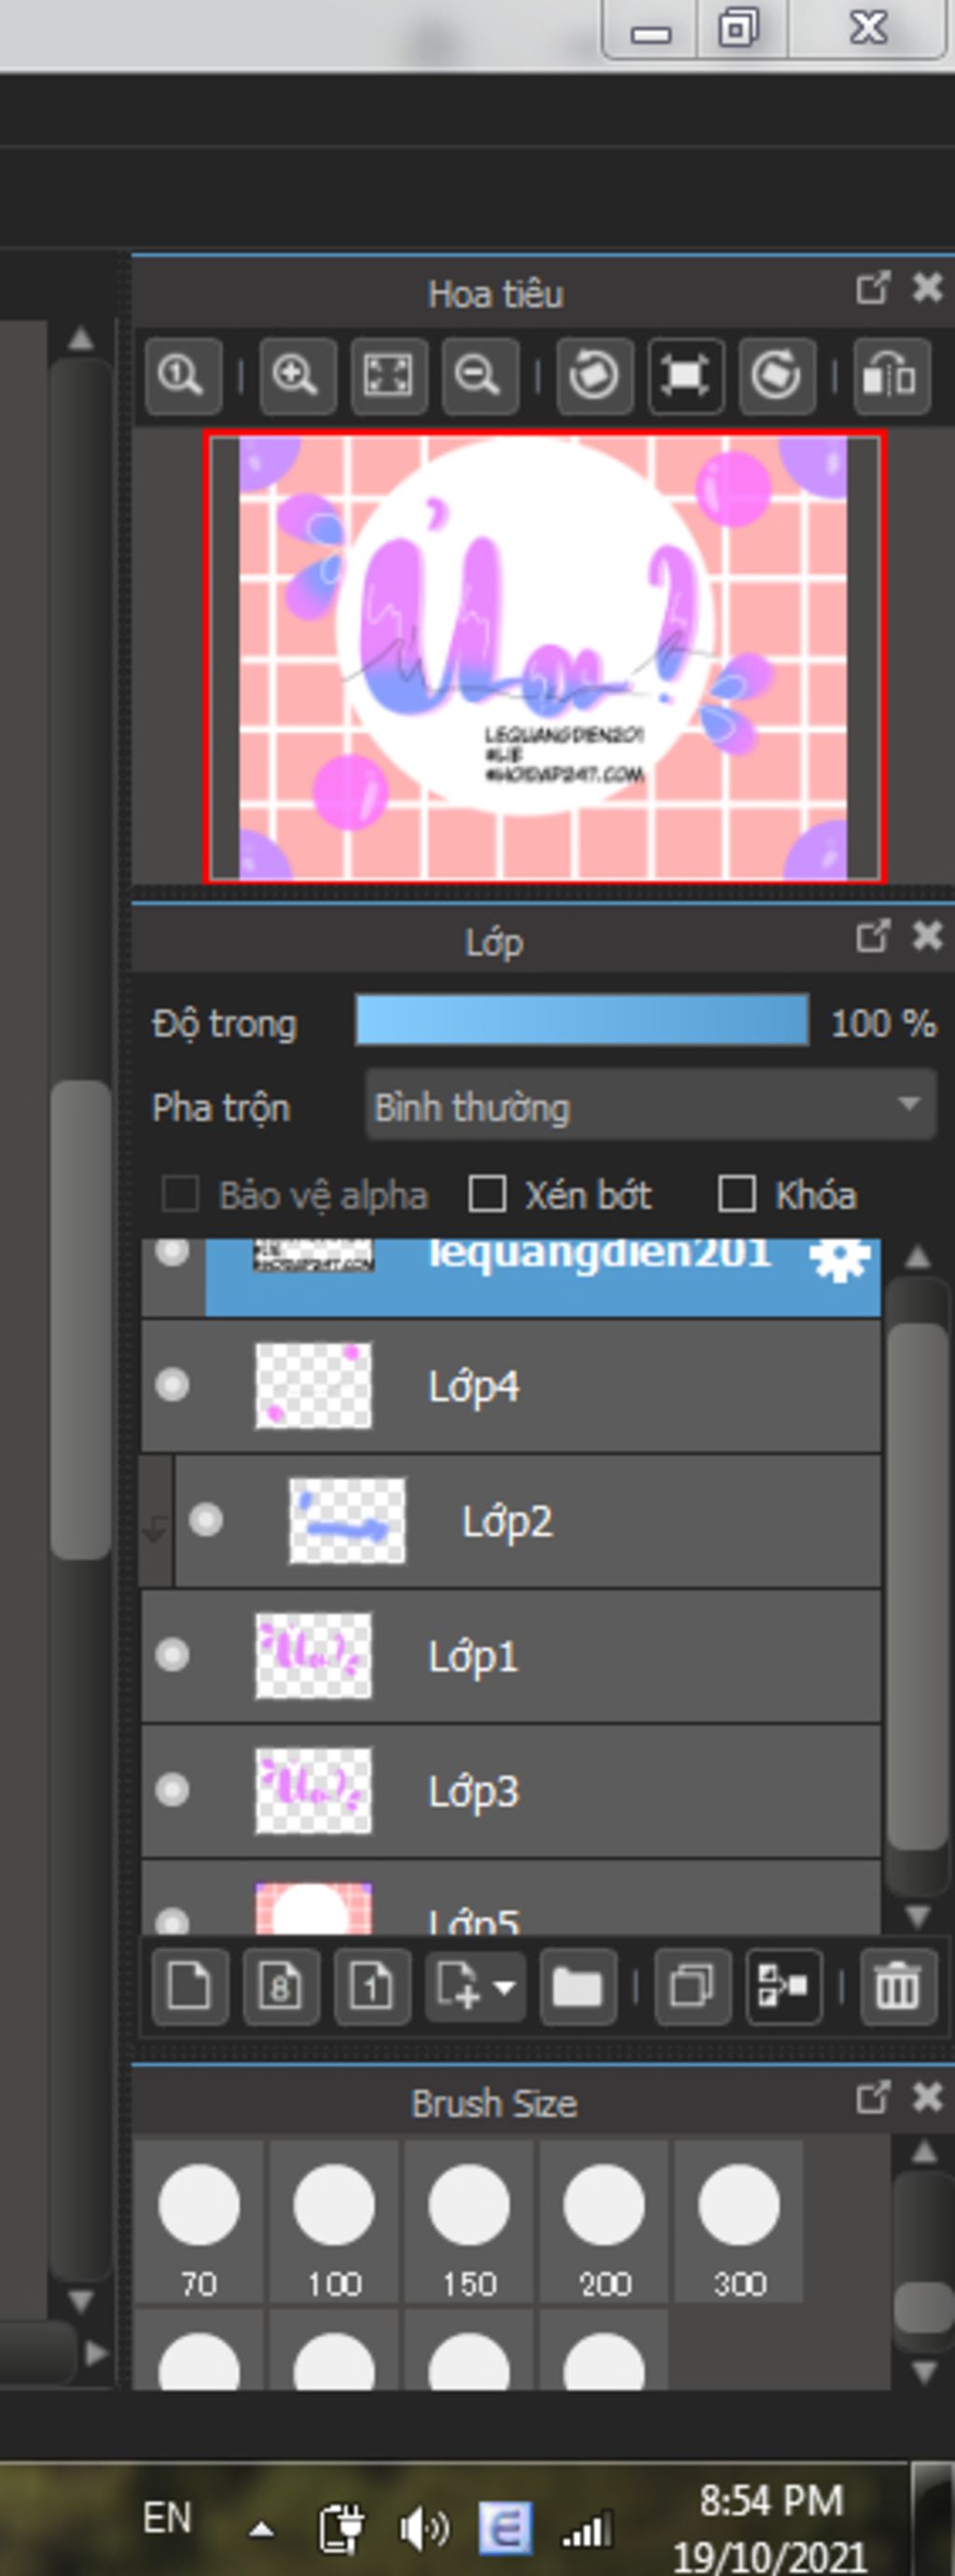Flip the canvas view horizontally
Viewport: 955px width, 2576px height.
click(890, 376)
